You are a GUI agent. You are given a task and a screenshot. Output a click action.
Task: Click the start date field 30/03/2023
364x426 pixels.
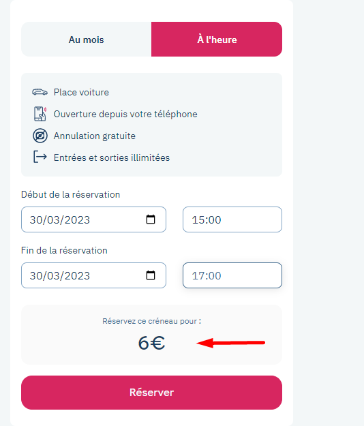[x=93, y=219]
